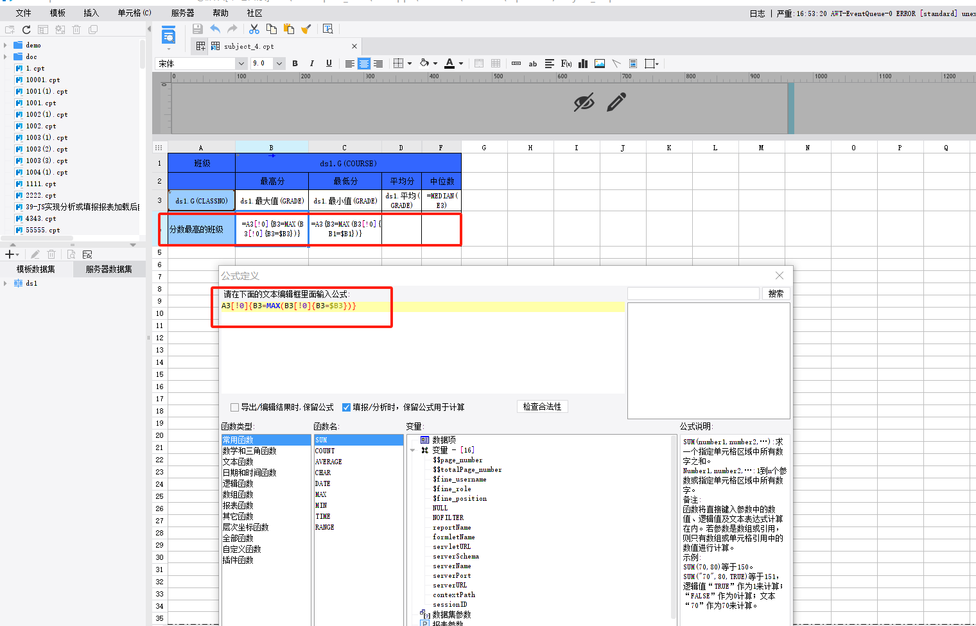The height and width of the screenshot is (626, 976).
Task: Click the 搜索 button
Action: pyautogui.click(x=776, y=293)
